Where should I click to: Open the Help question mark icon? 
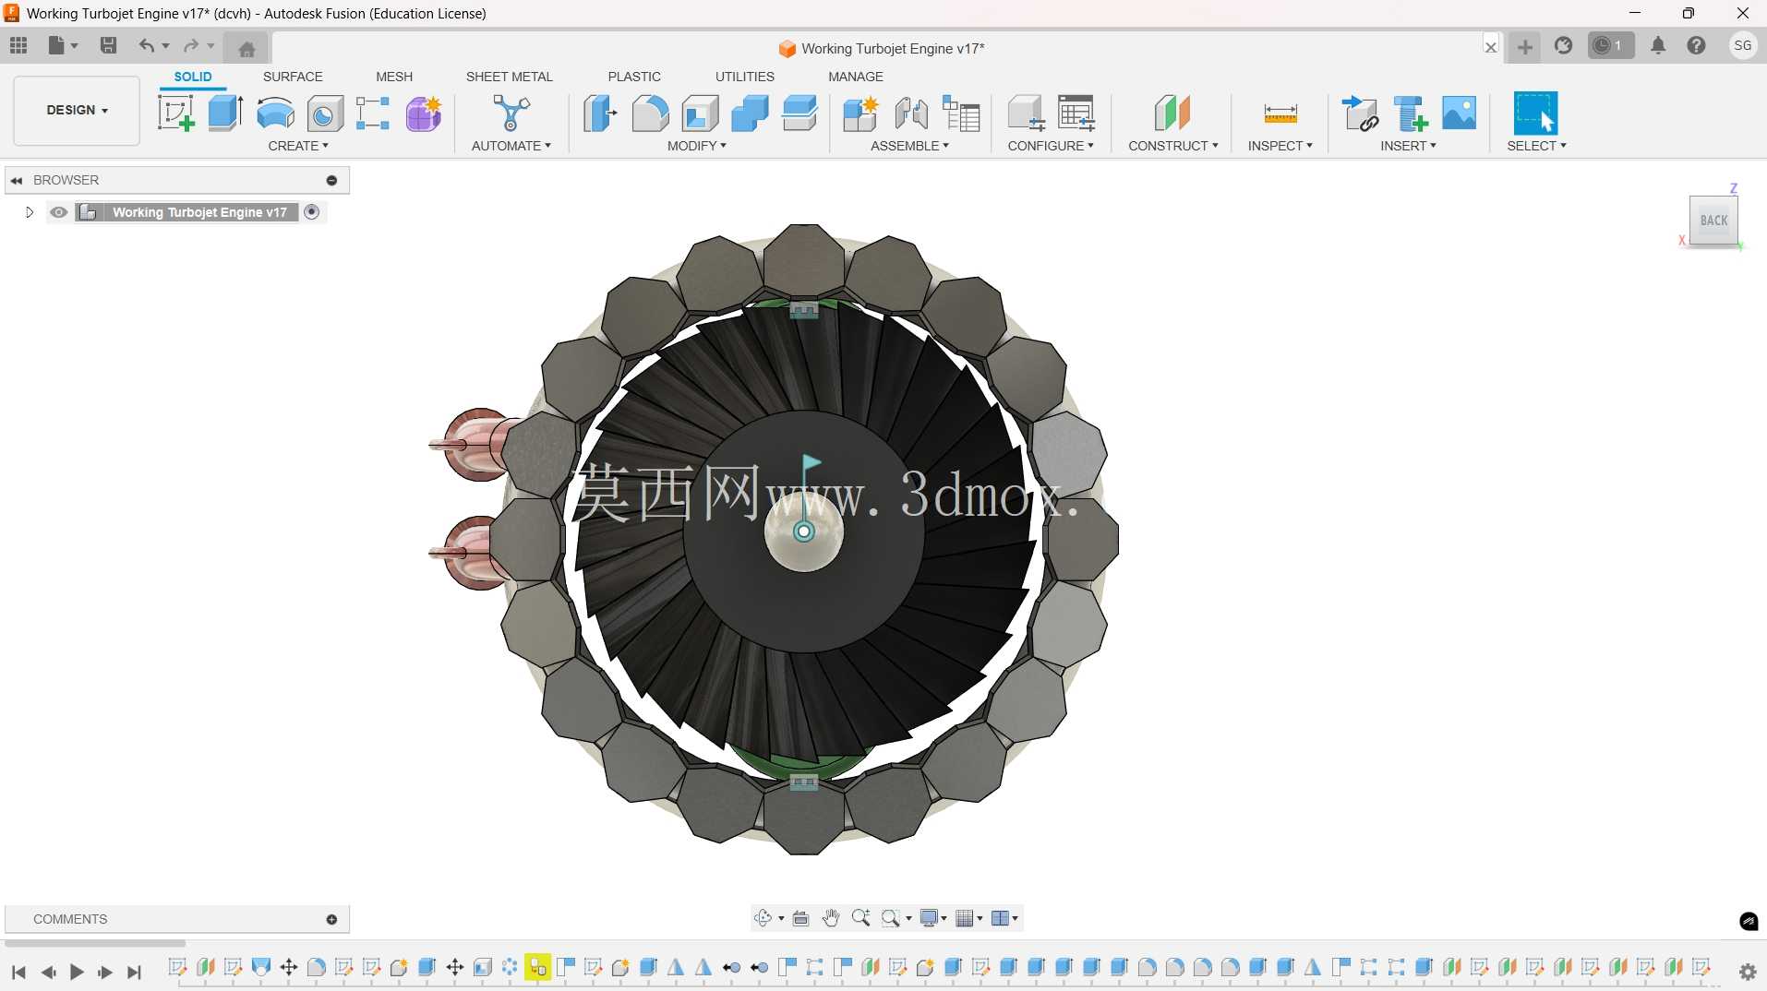1696,45
